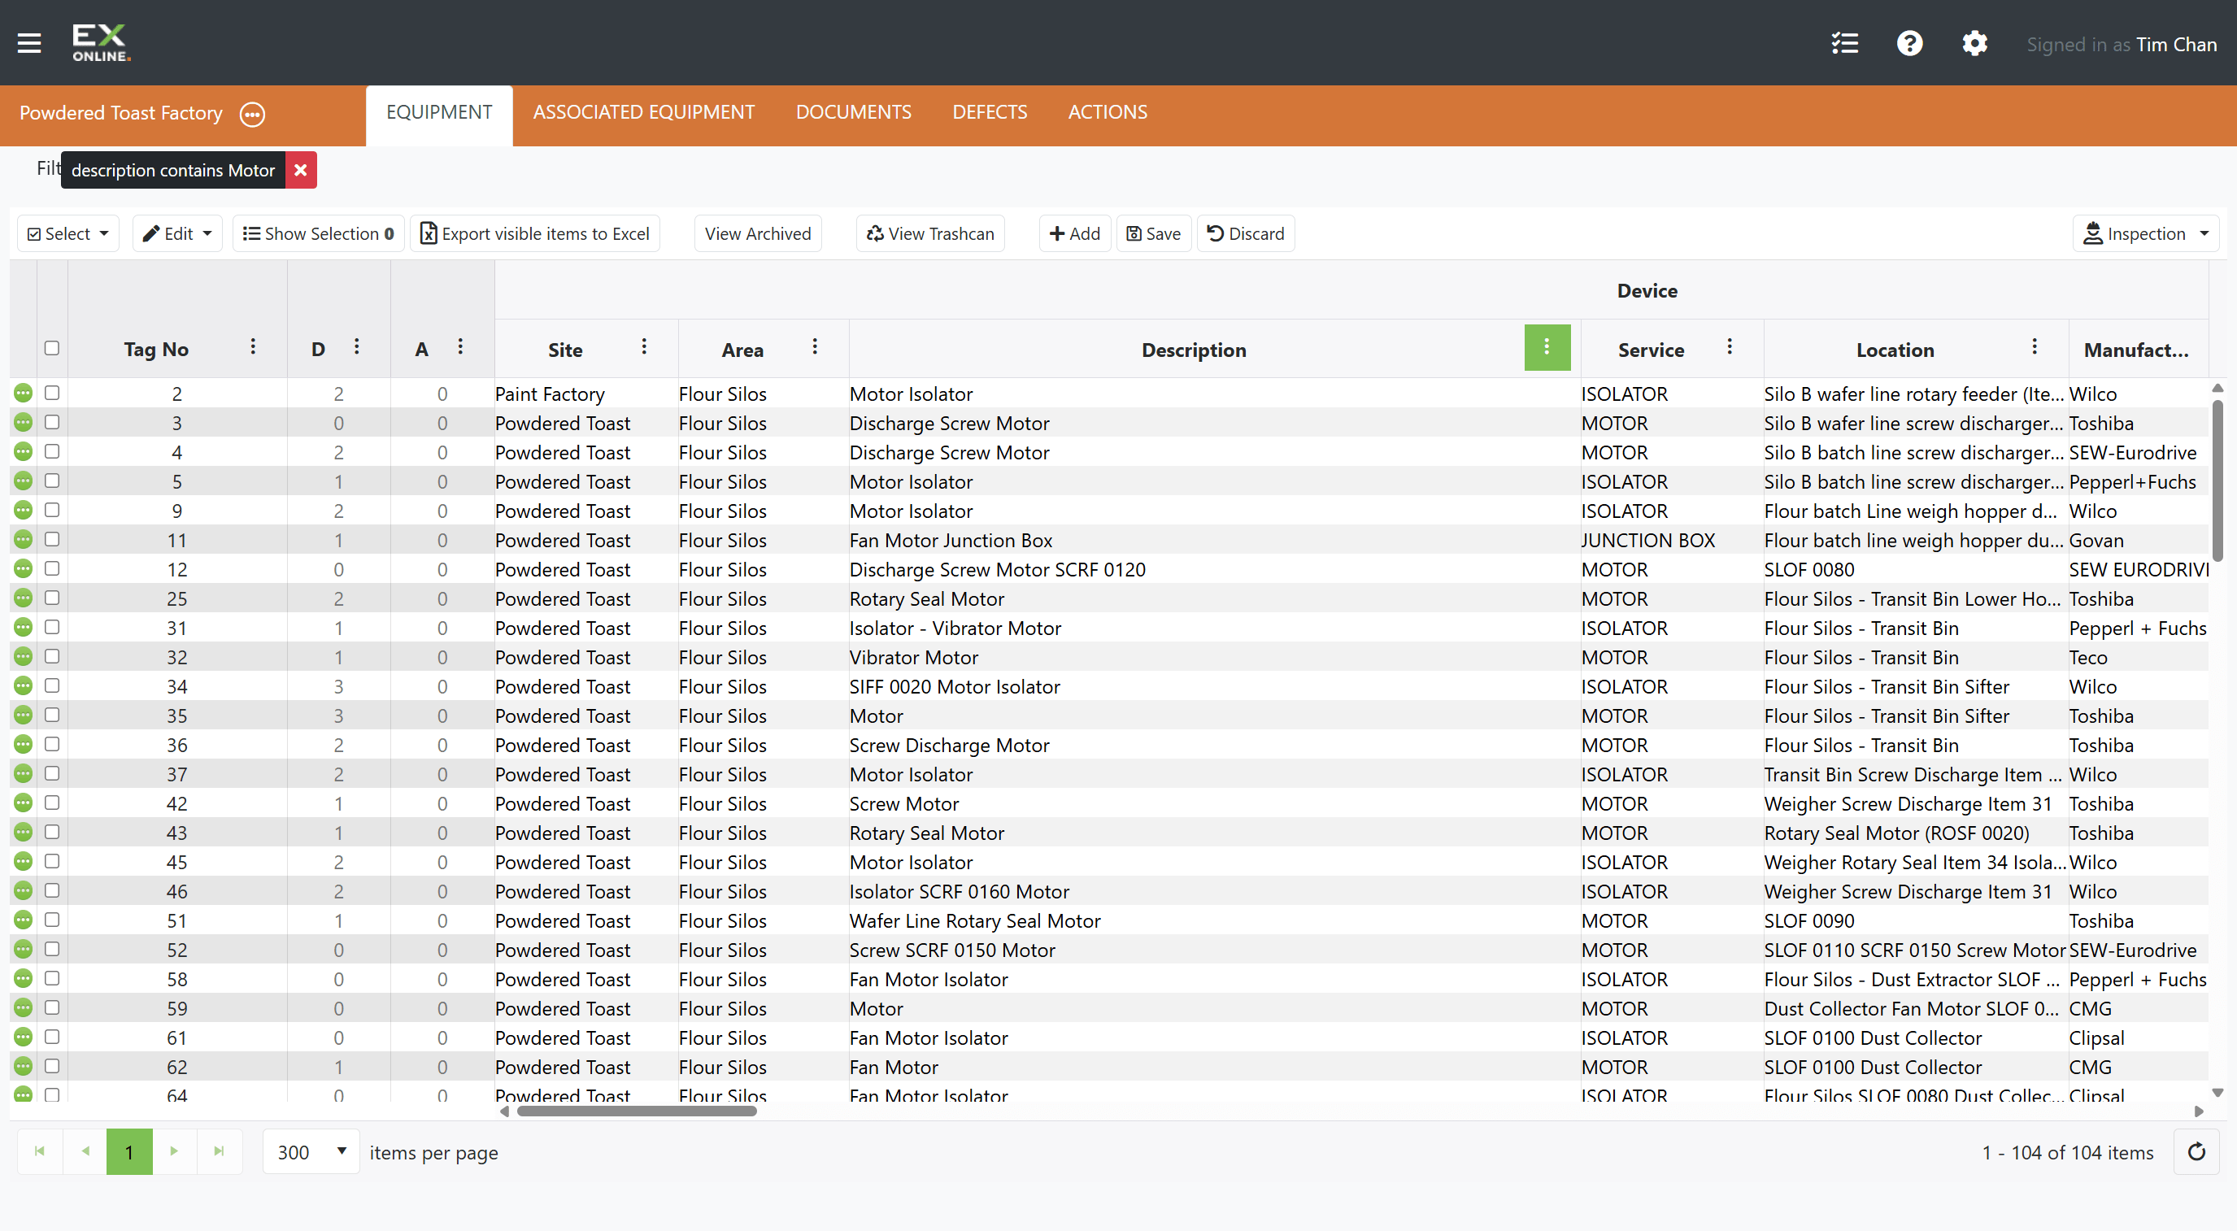This screenshot has width=2237, height=1231.
Task: Switch to the Documents tab
Action: [853, 112]
